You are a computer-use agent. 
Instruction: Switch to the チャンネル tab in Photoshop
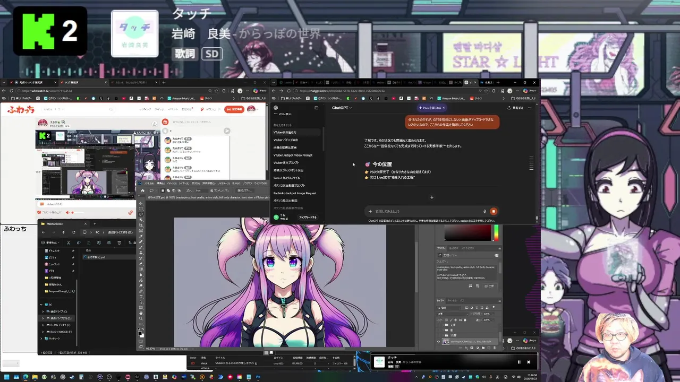452,301
